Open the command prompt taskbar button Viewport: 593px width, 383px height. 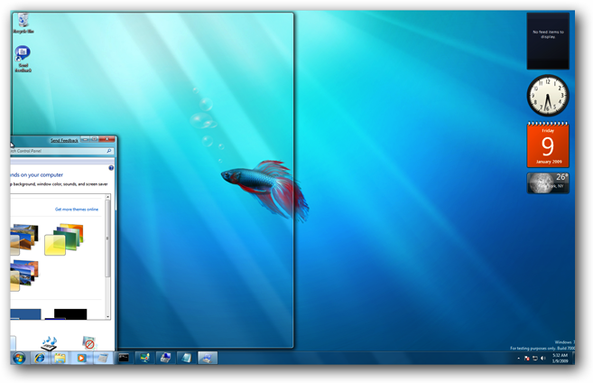click(x=124, y=358)
